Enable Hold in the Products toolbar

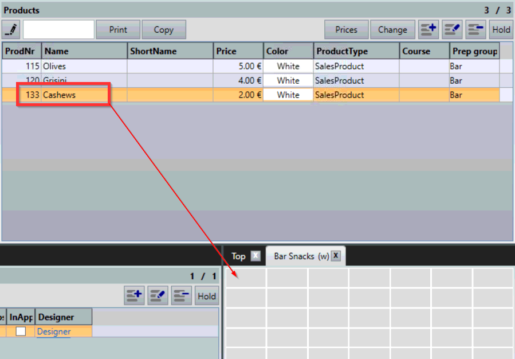pyautogui.click(x=501, y=29)
